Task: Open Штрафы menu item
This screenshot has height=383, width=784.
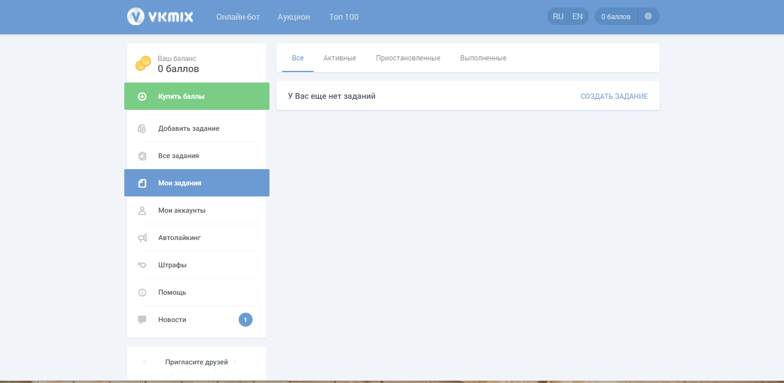Action: pyautogui.click(x=197, y=265)
